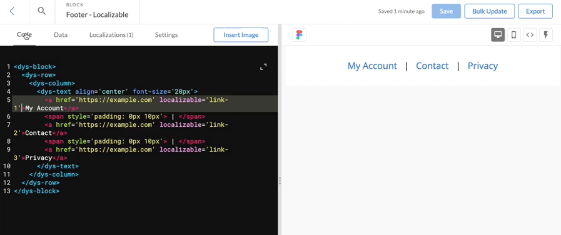Click the span padding code on line 6
Image resolution: width=561 pixels, height=235 pixels.
125,116
